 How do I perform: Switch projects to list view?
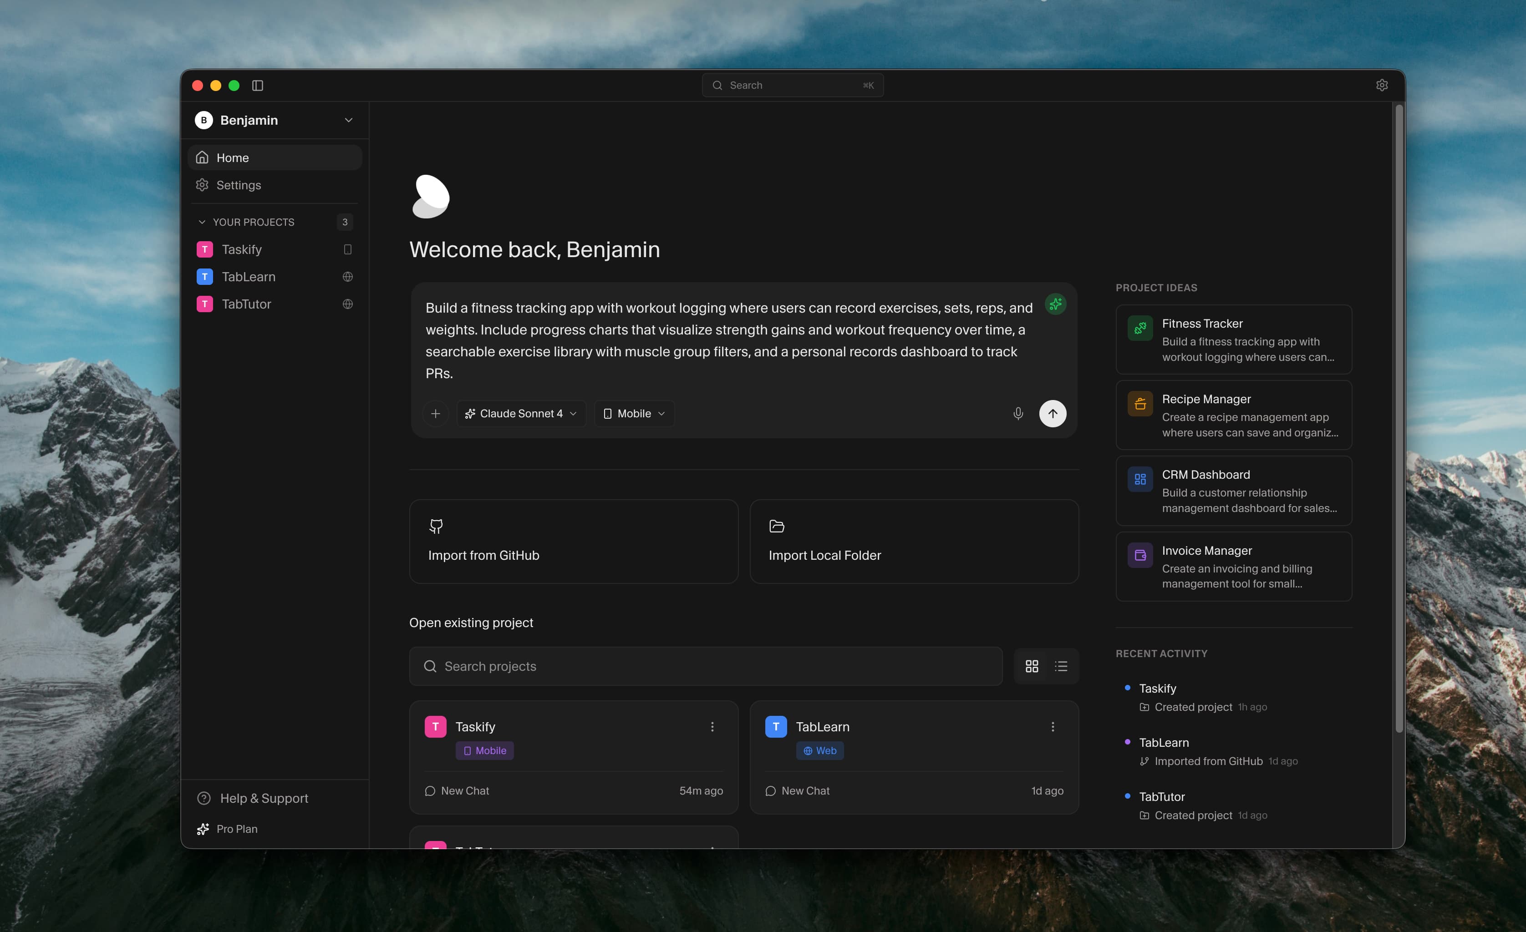pos(1061,666)
